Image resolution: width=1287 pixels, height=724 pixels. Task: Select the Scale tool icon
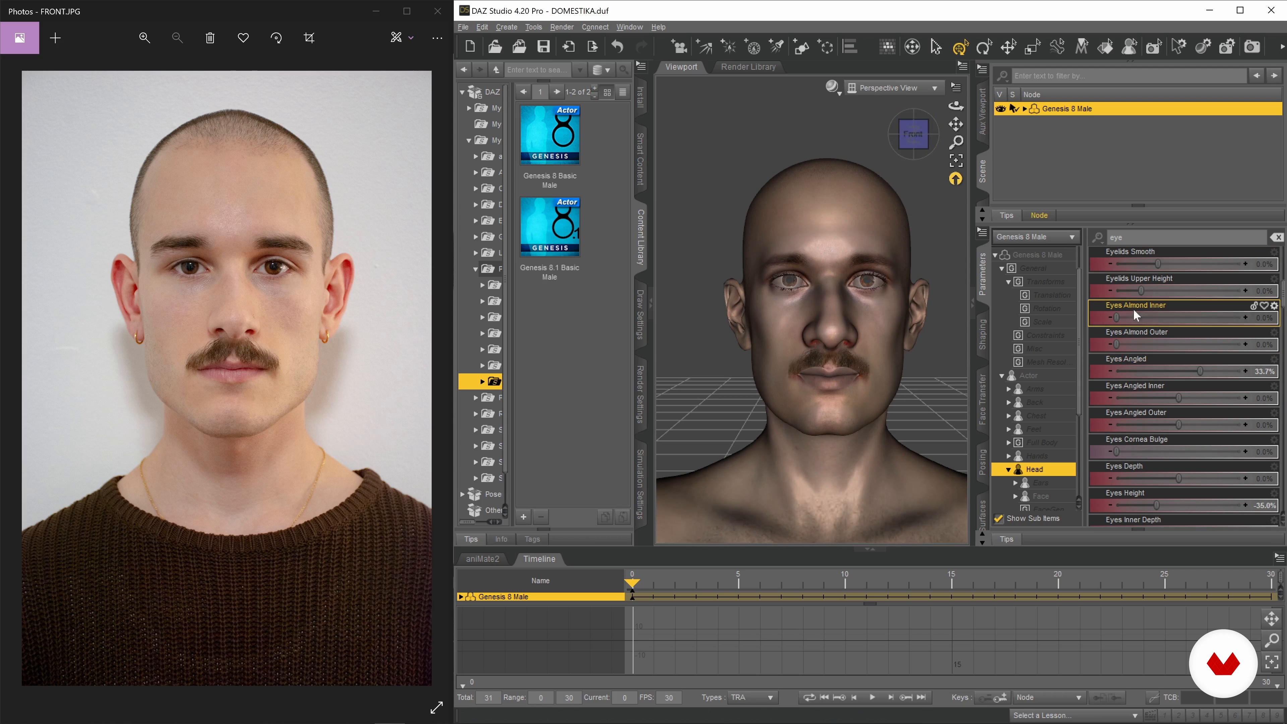(1032, 47)
